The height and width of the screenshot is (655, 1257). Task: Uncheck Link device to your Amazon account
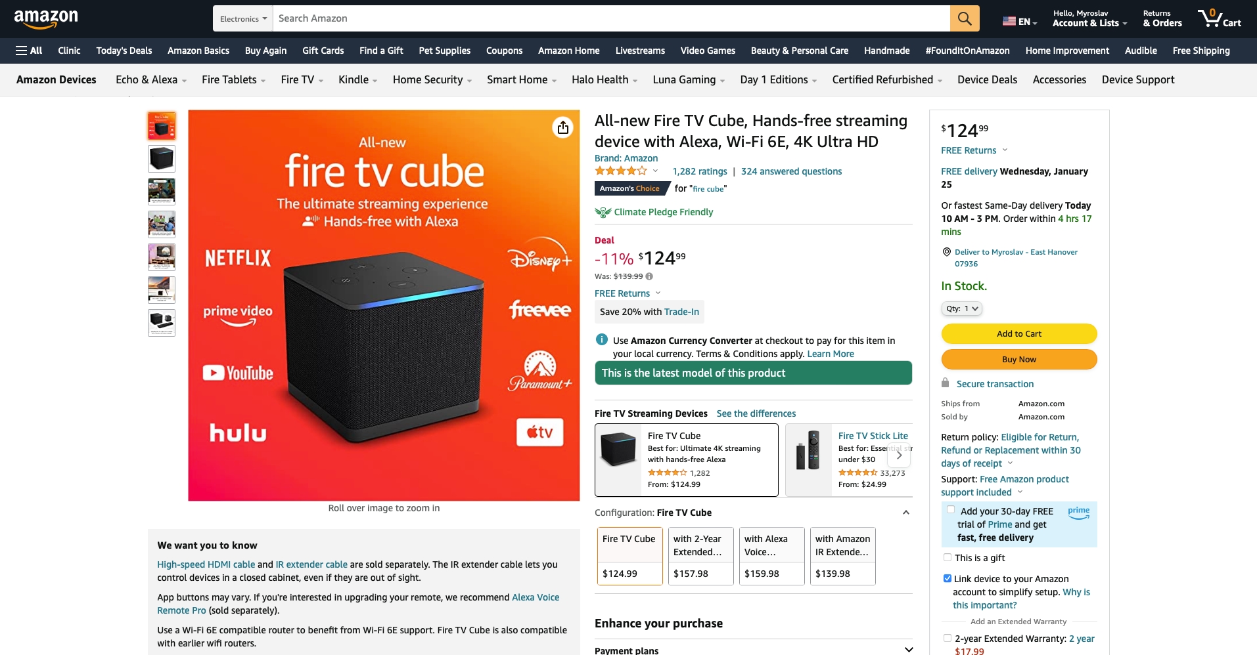click(x=948, y=578)
